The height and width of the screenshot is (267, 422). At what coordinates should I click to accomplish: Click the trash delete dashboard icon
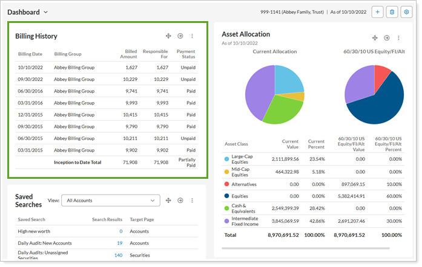(392, 11)
